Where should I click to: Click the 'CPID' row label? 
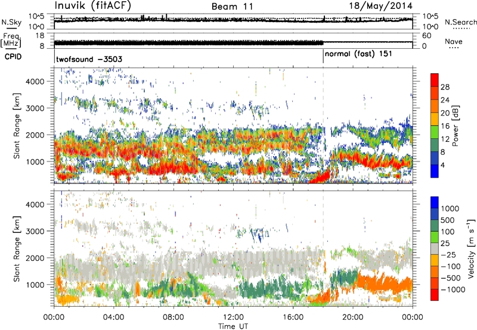pyautogui.click(x=13, y=57)
